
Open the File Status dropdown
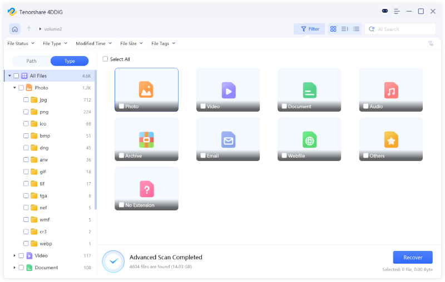[x=21, y=43]
